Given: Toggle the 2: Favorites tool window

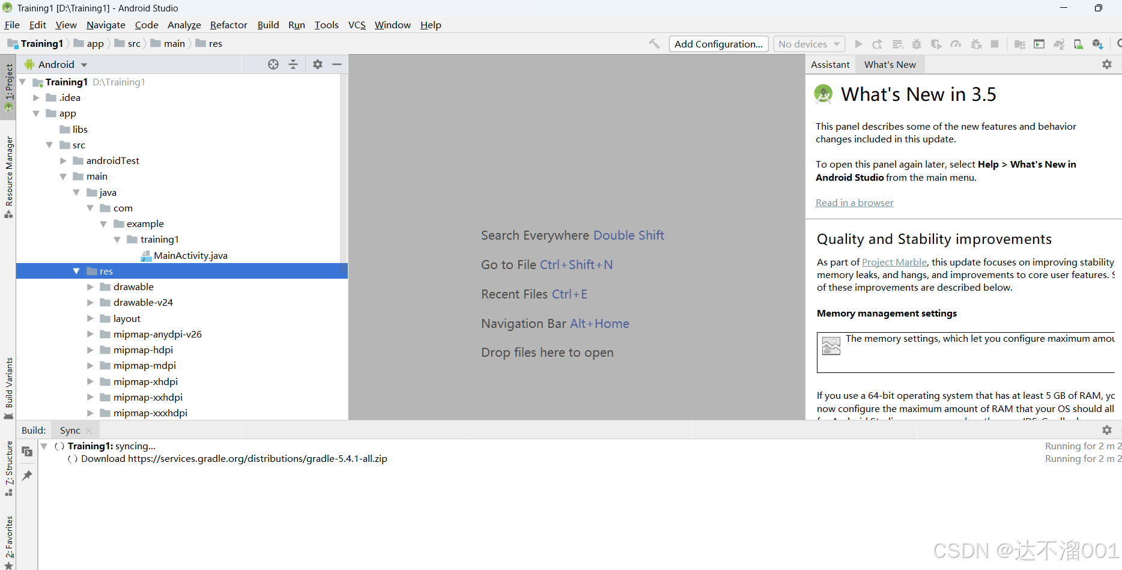Looking at the screenshot, I should [x=8, y=542].
